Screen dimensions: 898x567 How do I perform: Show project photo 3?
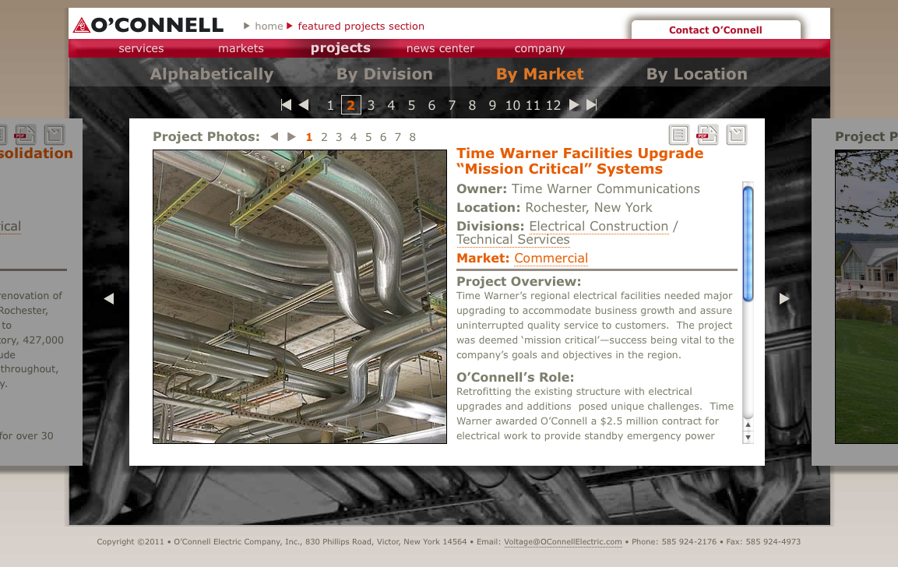coord(339,137)
